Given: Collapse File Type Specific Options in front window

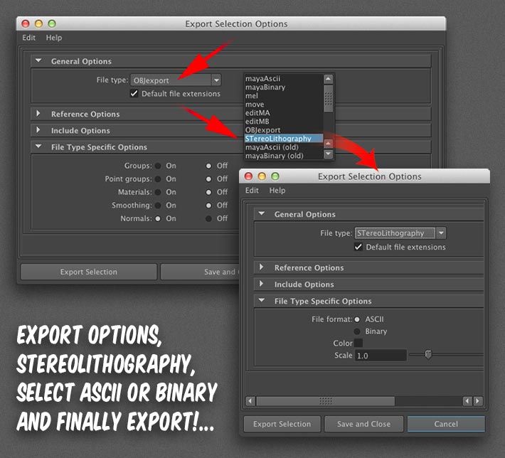Looking at the screenshot, I should point(261,301).
